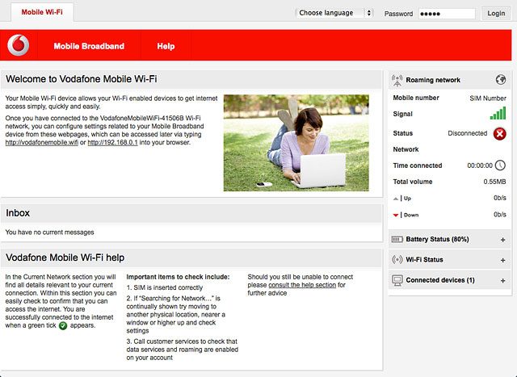Focus the Password input field

(447, 14)
